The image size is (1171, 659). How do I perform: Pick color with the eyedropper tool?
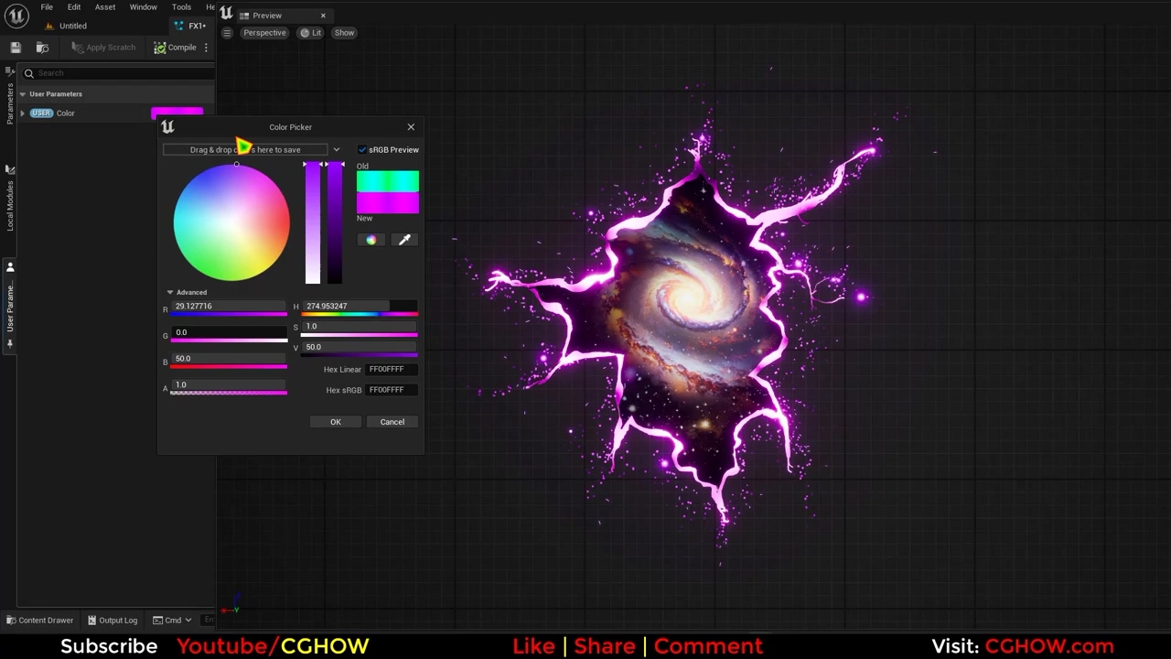(x=404, y=240)
